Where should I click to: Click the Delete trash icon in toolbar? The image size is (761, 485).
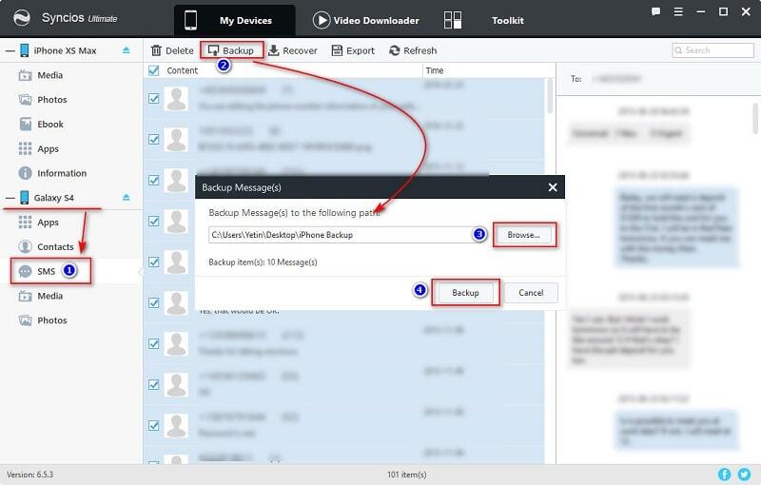(157, 50)
